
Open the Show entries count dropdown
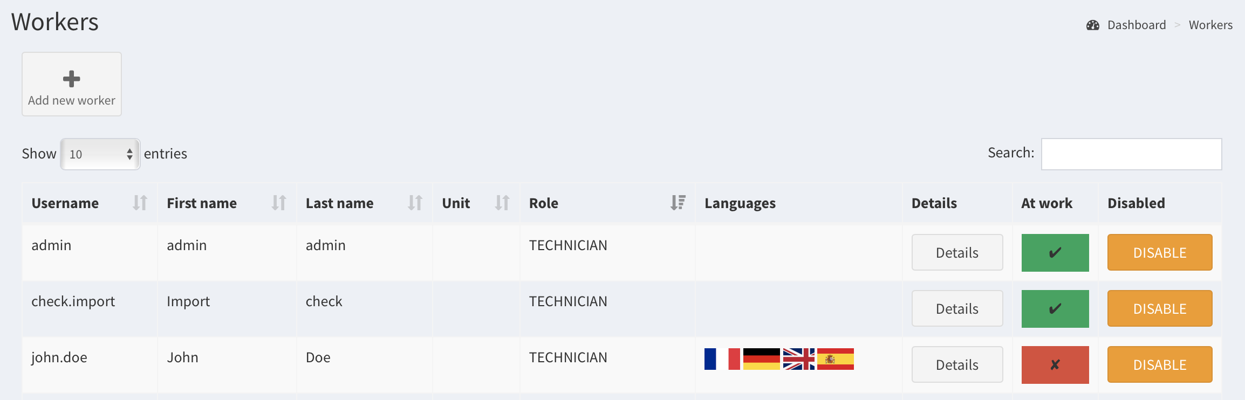(100, 154)
